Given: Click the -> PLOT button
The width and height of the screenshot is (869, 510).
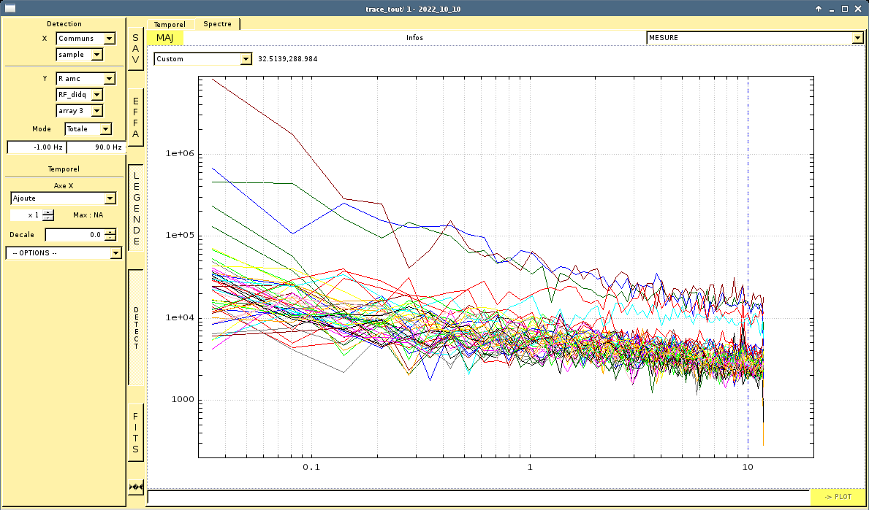Looking at the screenshot, I should (x=838, y=497).
